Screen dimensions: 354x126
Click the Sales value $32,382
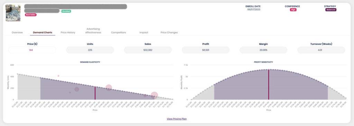[148, 50]
